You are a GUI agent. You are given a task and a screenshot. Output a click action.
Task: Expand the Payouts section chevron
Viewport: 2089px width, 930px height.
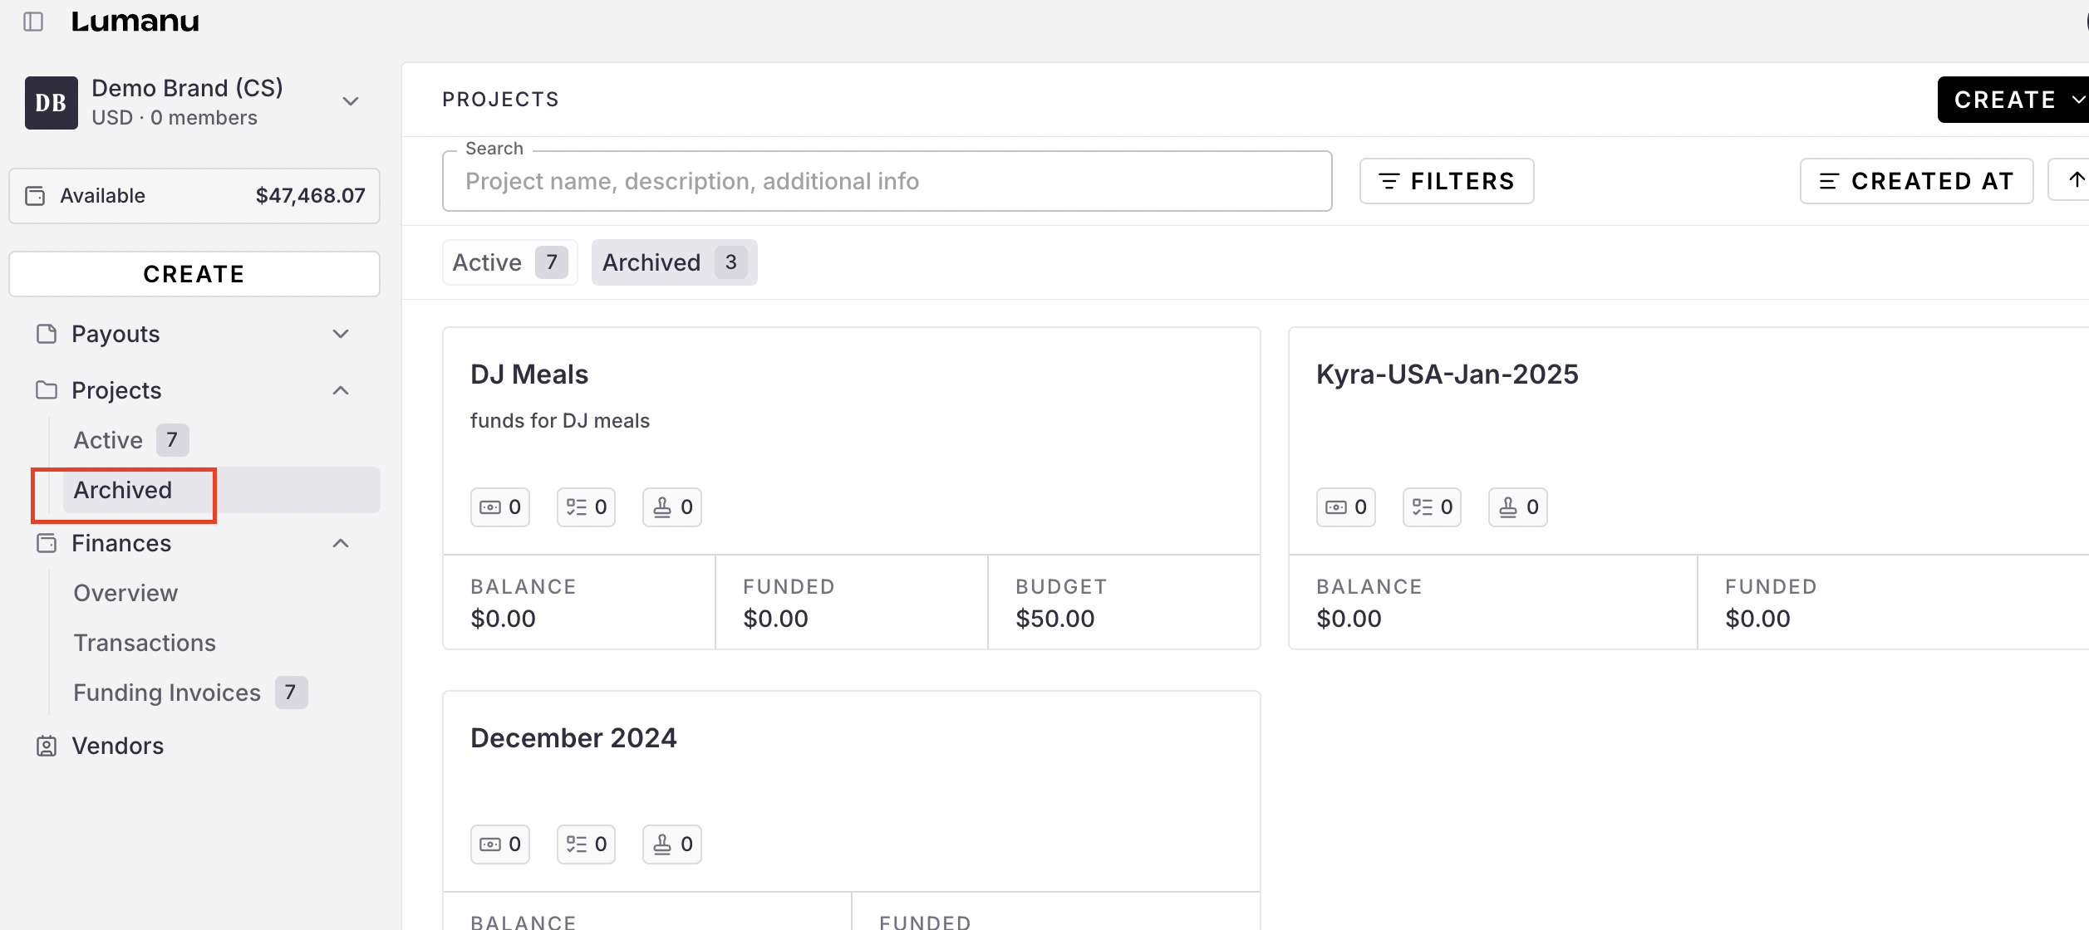tap(341, 334)
